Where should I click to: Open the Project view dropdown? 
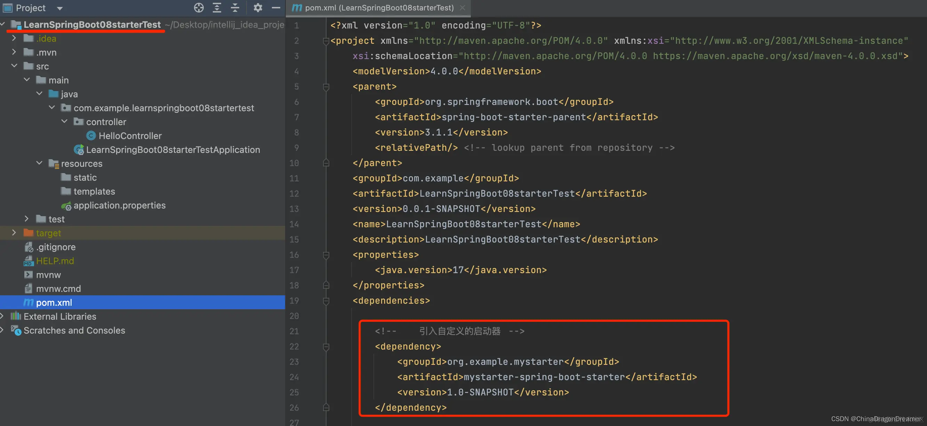tap(60, 8)
